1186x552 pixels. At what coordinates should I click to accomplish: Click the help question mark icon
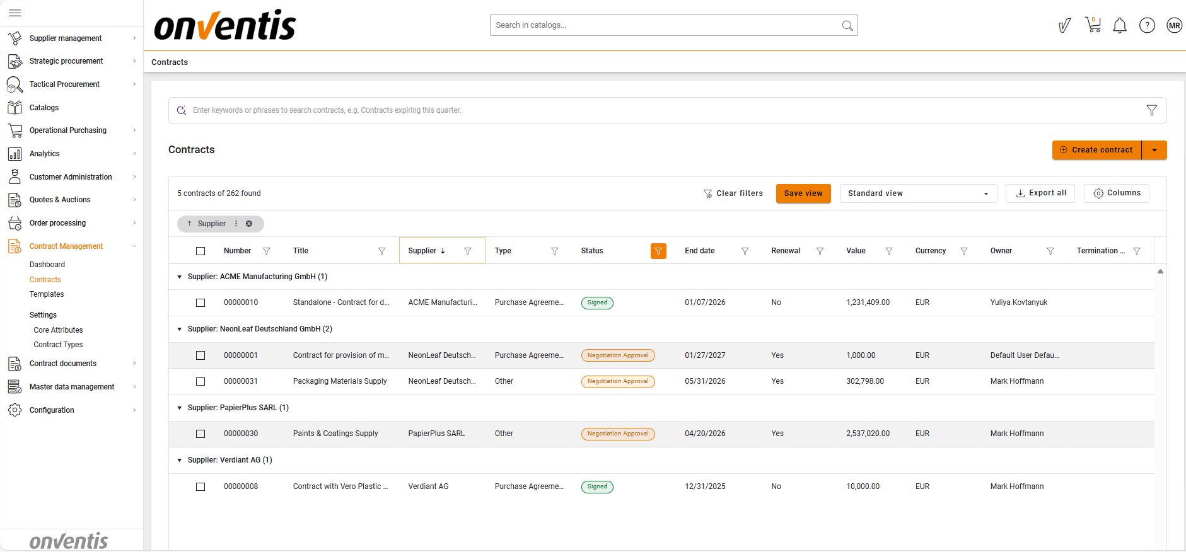click(1147, 26)
